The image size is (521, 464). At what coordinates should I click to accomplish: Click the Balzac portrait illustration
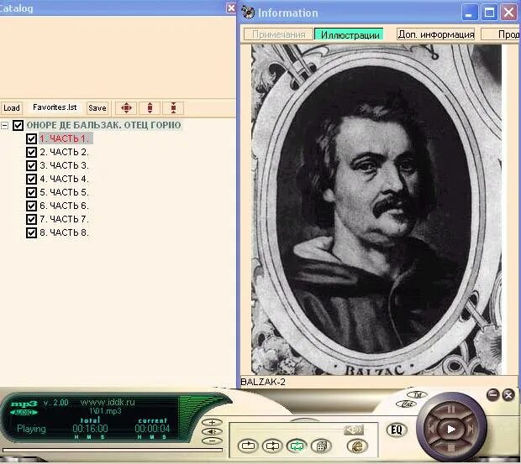tap(376, 210)
